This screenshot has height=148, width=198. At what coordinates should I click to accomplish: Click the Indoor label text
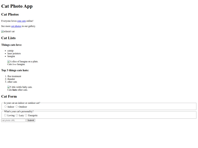[x=11, y=107]
